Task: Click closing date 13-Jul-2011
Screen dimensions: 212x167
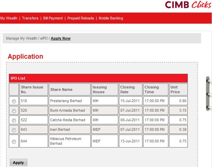Action: (130, 141)
